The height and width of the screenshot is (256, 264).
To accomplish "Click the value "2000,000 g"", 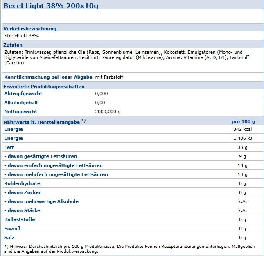I will pyautogui.click(x=108, y=112).
